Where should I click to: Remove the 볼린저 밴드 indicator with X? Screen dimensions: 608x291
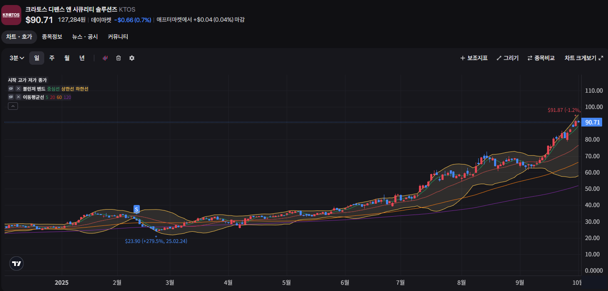[18, 89]
